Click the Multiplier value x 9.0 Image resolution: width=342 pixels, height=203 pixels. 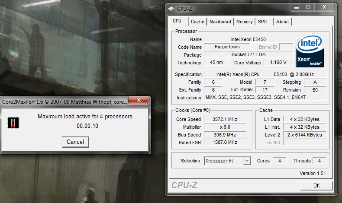(225, 127)
